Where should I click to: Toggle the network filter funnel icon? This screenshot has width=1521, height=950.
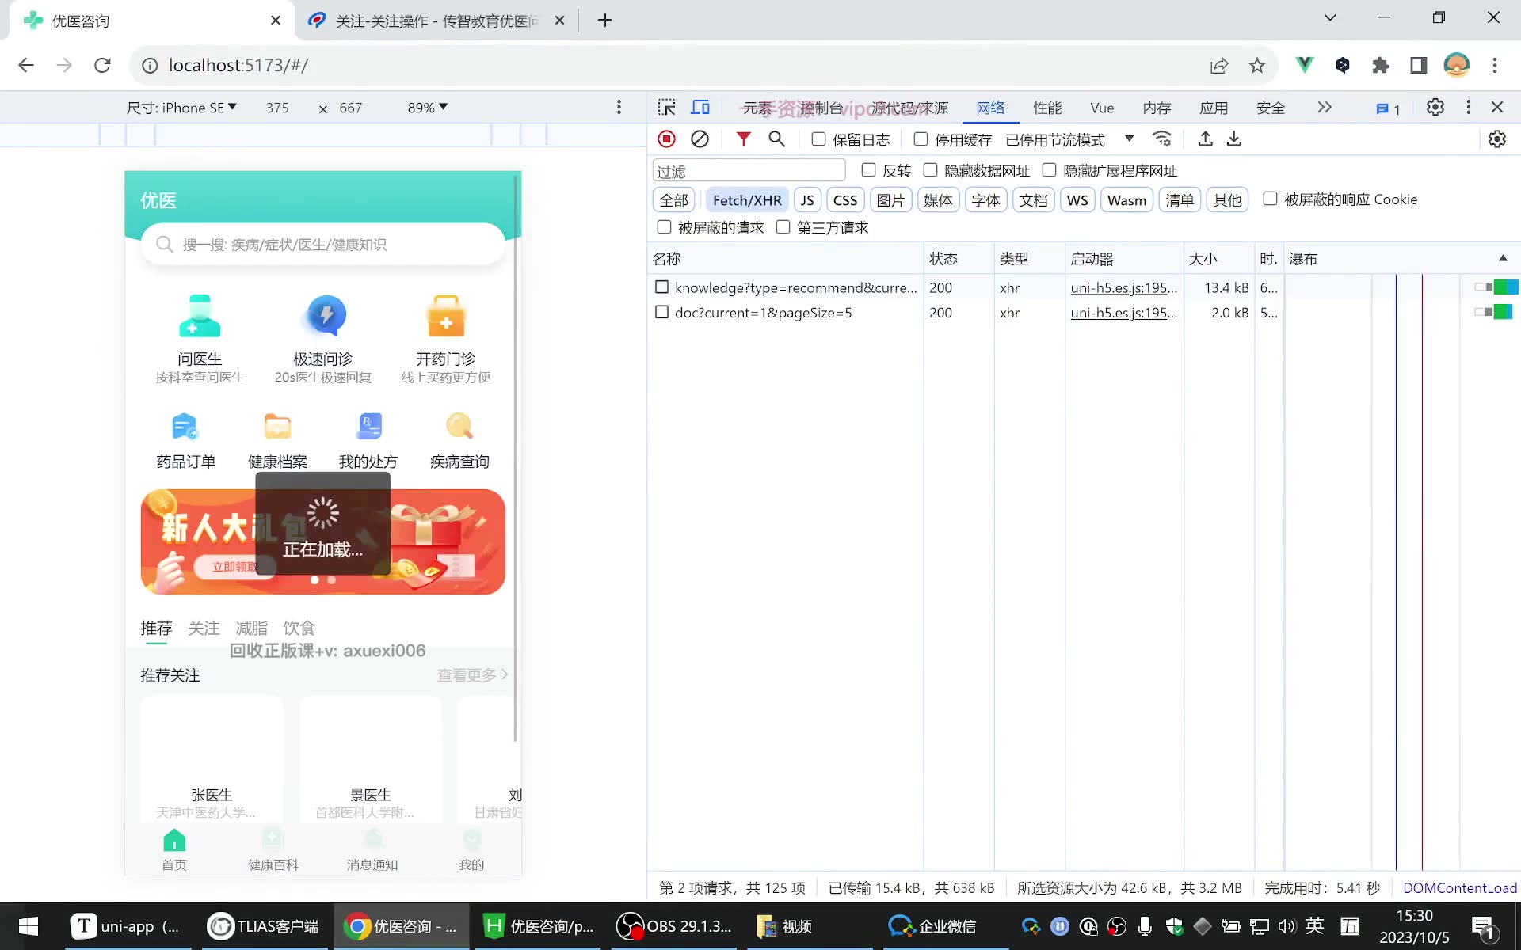click(x=743, y=139)
